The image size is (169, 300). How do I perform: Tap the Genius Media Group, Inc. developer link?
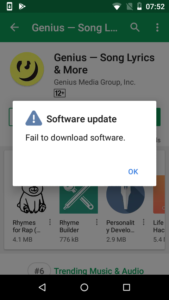coord(95,82)
